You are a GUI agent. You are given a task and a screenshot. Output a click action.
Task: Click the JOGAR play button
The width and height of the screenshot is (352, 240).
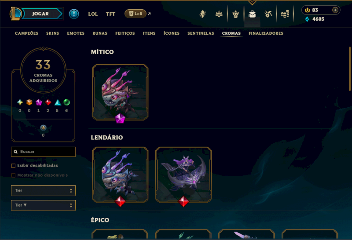pyautogui.click(x=41, y=14)
